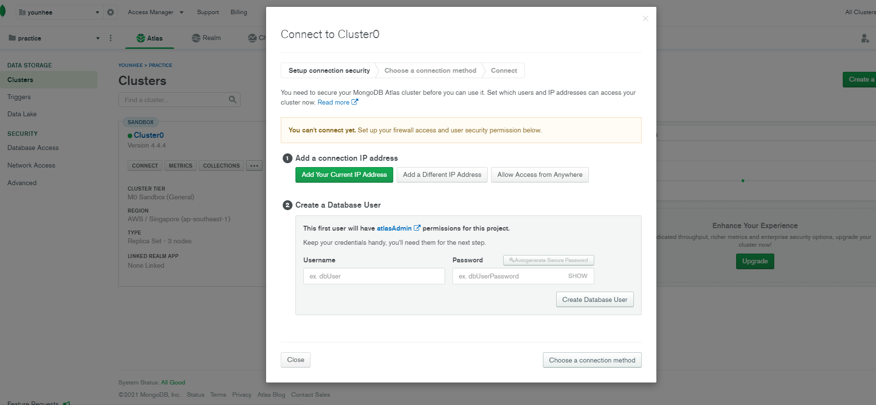The image size is (876, 405).
Task: Click Add a Different IP Address
Action: pyautogui.click(x=442, y=175)
